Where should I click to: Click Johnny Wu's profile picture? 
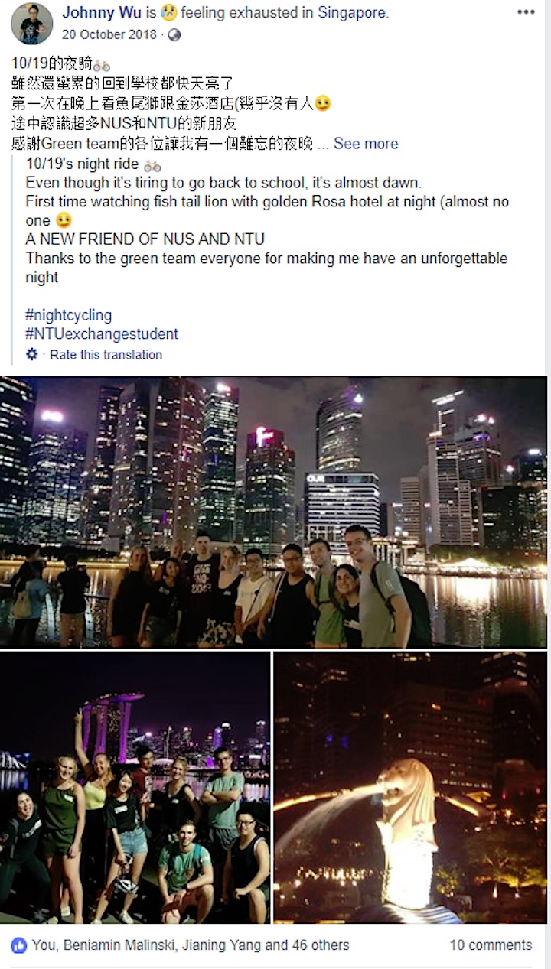coord(31,23)
